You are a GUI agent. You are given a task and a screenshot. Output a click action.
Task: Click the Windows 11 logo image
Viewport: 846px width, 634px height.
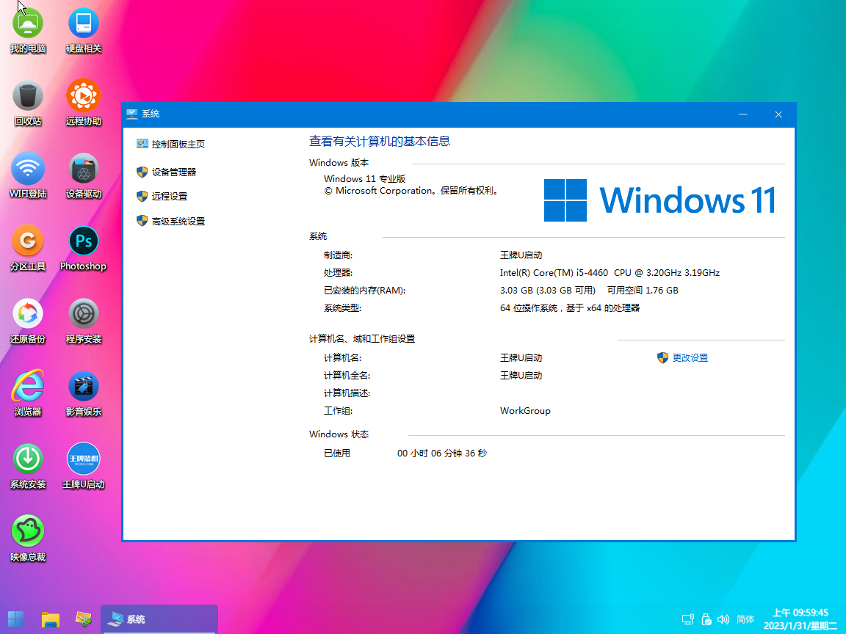[x=660, y=200]
